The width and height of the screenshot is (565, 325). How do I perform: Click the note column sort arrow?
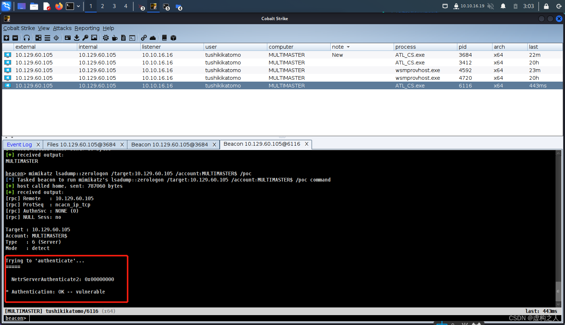click(x=348, y=47)
